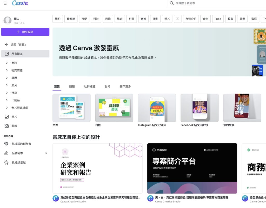Switch to the 簡報 tab
266x208 pixels.
click(x=72, y=87)
